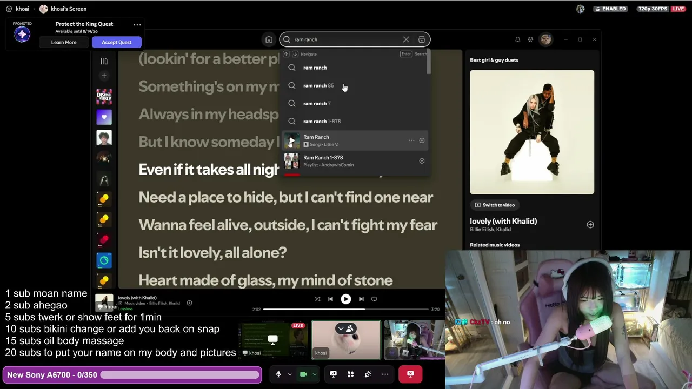Click lyric line 'Isn't it lovely, all alone?'
Viewport: 692px width, 389px height.
pos(212,252)
